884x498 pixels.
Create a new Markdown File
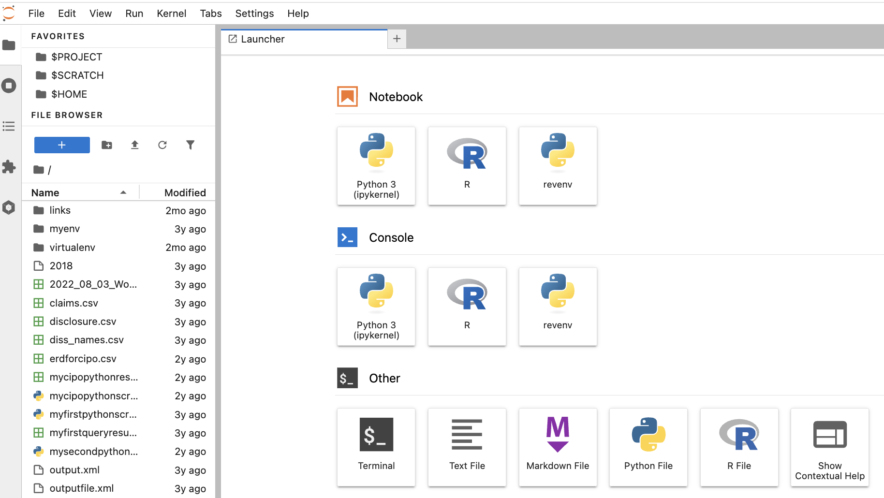tap(558, 447)
